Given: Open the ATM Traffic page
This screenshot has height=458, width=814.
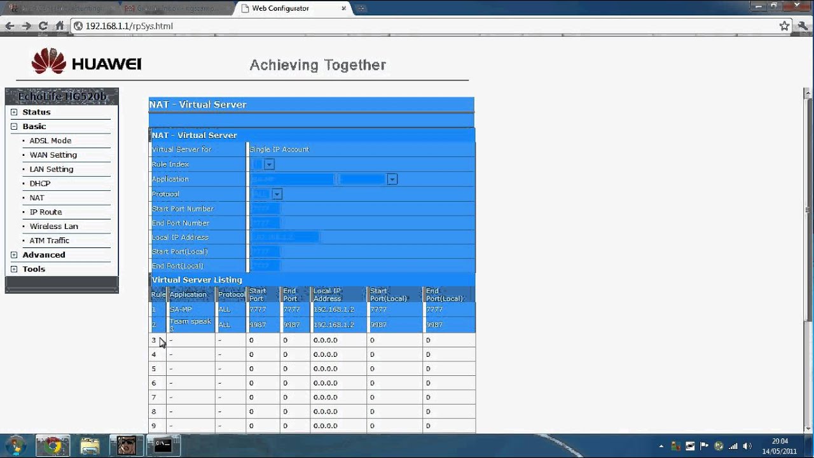Looking at the screenshot, I should point(50,241).
